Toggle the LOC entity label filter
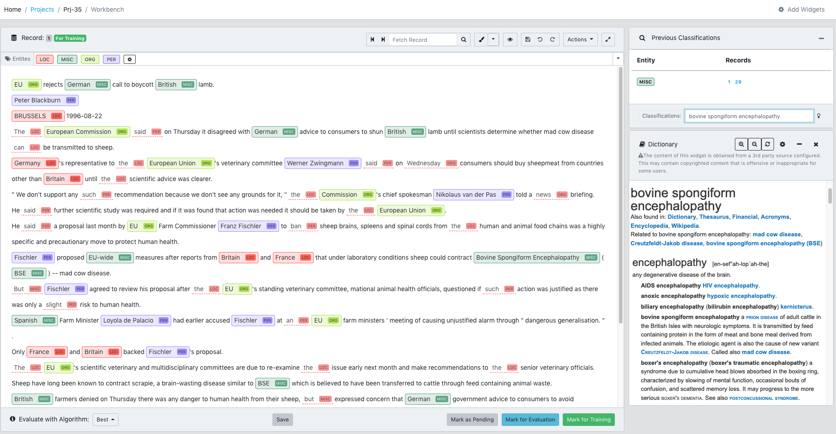The width and height of the screenshot is (836, 434). tap(44, 59)
